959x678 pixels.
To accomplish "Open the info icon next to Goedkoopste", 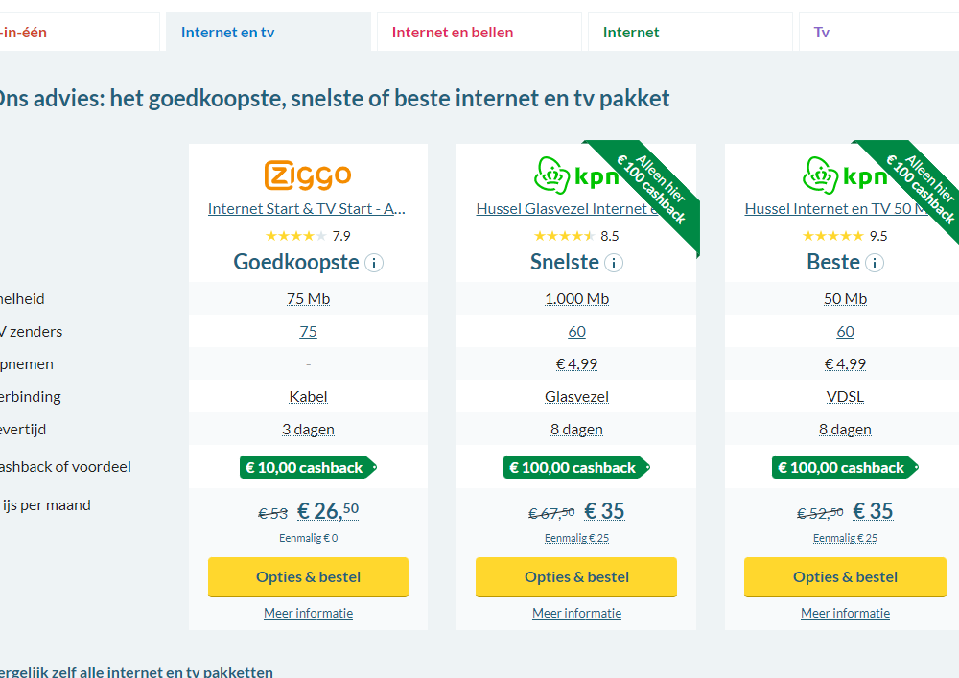I will (x=374, y=263).
